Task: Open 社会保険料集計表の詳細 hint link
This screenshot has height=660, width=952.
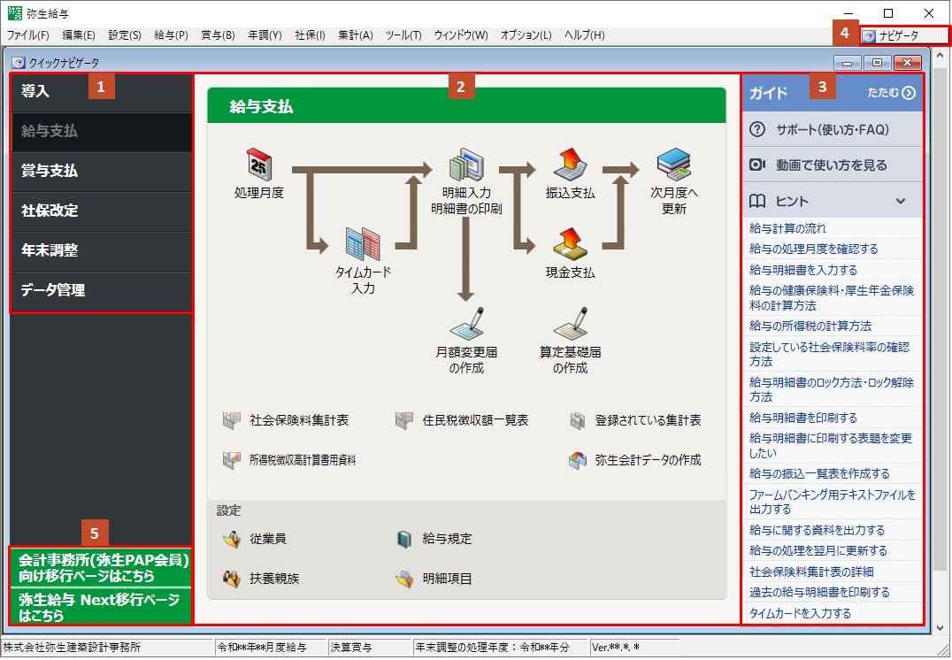Action: [811, 572]
